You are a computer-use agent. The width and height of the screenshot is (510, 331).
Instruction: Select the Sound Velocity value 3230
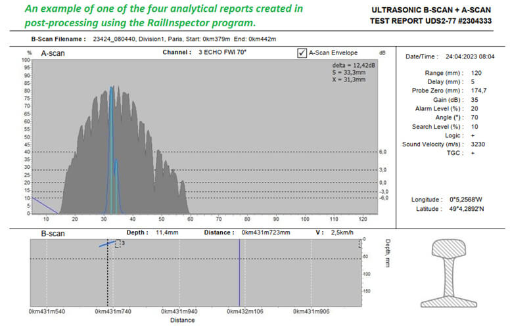pyautogui.click(x=478, y=144)
